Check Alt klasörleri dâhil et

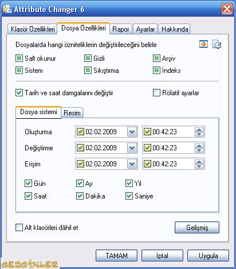point(19,228)
